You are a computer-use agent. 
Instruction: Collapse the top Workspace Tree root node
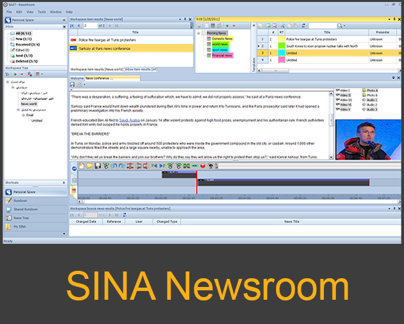(7, 82)
